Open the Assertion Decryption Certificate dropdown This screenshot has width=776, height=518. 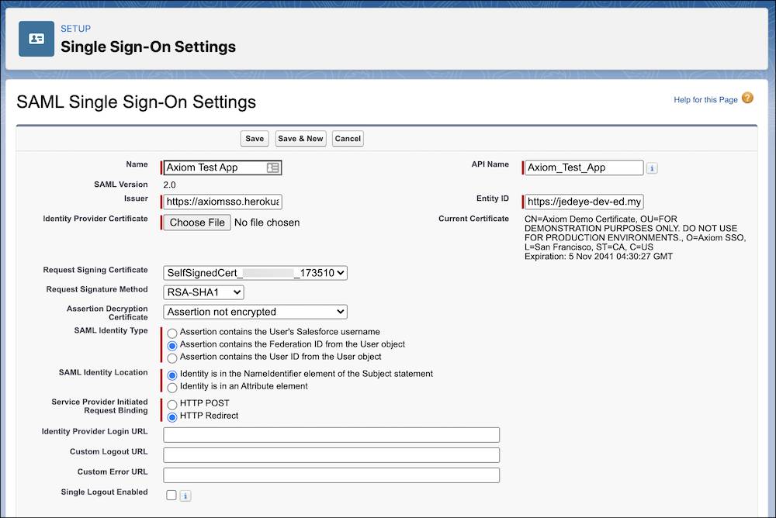[x=255, y=312]
